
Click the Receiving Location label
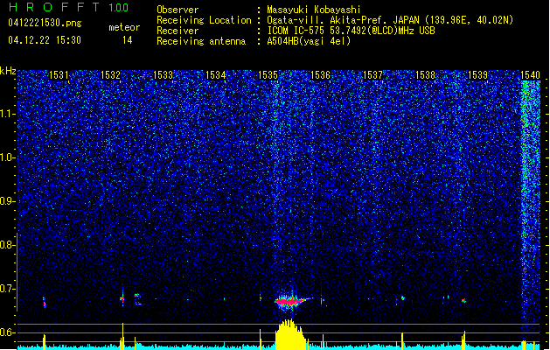(x=204, y=20)
